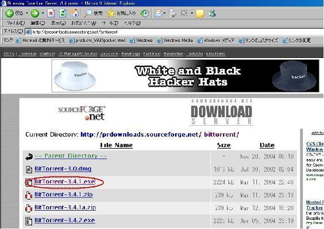Expand the Back button history dropdown arrow
The height and width of the screenshot is (229, 324).
tap(27, 13)
